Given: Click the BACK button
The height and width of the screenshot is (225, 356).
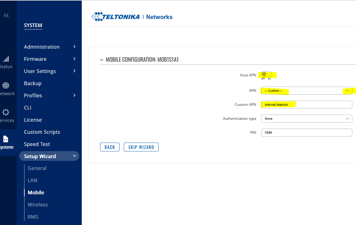Looking at the screenshot, I should (110, 147).
